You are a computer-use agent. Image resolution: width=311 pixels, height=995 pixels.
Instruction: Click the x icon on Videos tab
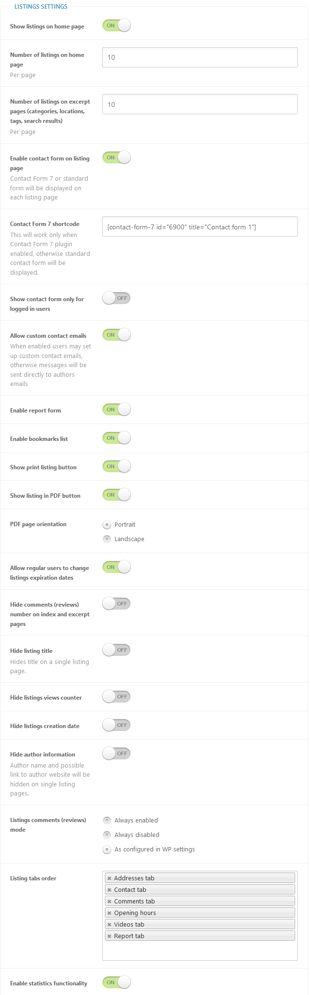[x=109, y=925]
